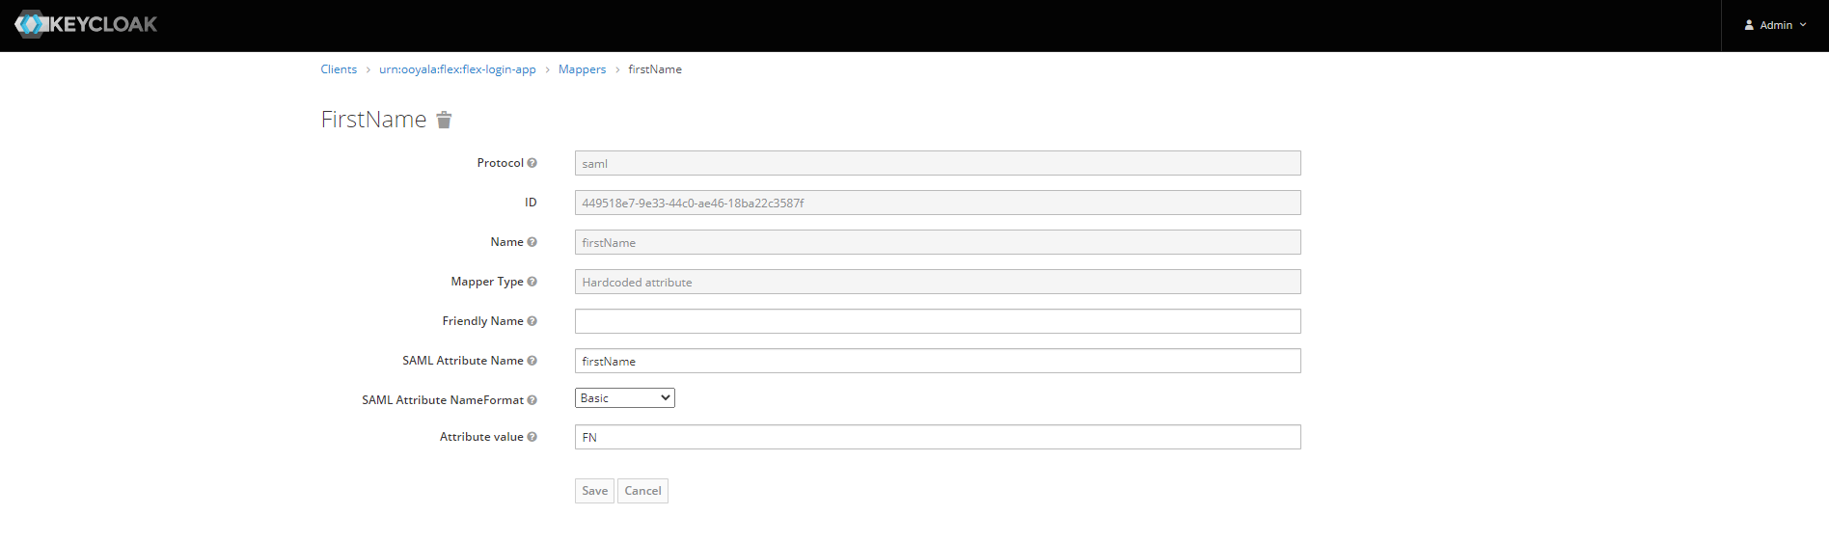Click the Attribute value field containing FN

pos(937,437)
